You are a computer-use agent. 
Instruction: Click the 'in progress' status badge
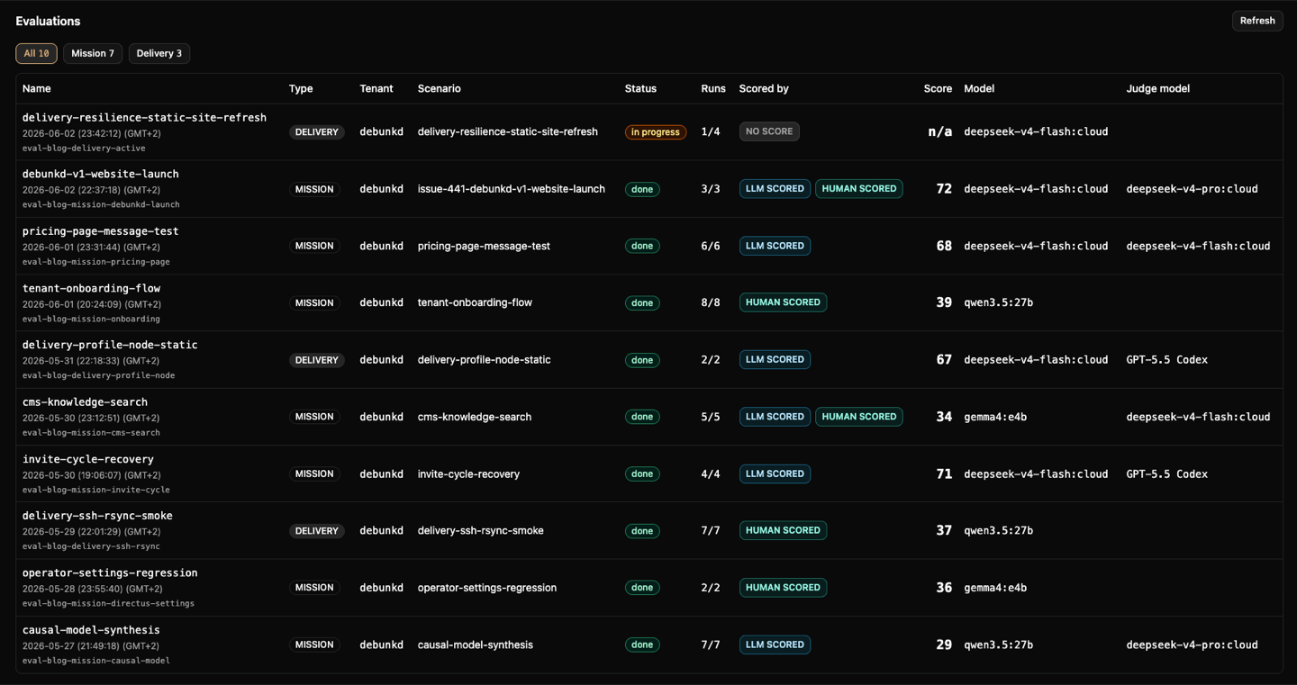coord(656,132)
